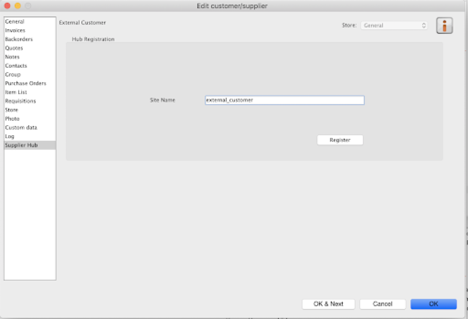Click inside the Site Name field
The image size is (468, 319).
[284, 100]
